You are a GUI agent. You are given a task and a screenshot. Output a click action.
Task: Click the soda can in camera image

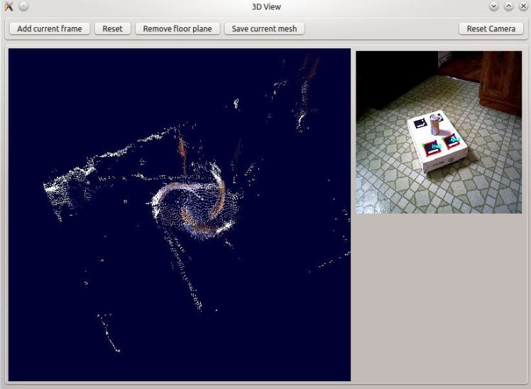click(435, 126)
